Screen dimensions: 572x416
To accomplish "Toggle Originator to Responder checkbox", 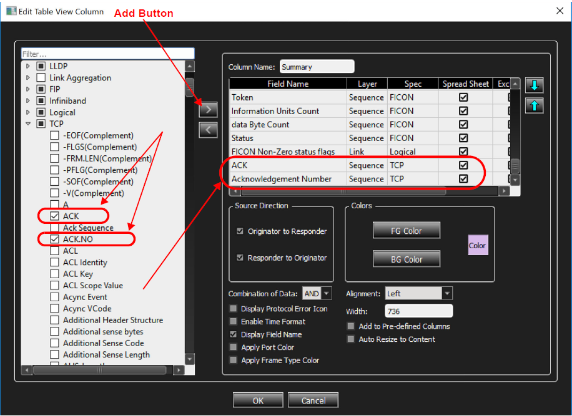I will (x=240, y=231).
